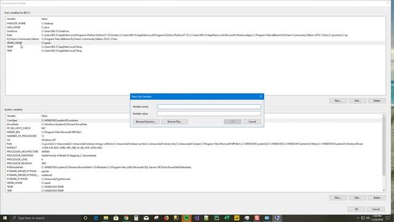Click the green app icon on taskbar

[187, 218]
